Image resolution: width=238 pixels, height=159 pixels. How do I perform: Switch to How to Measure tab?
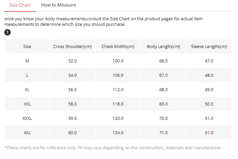(x=59, y=5)
